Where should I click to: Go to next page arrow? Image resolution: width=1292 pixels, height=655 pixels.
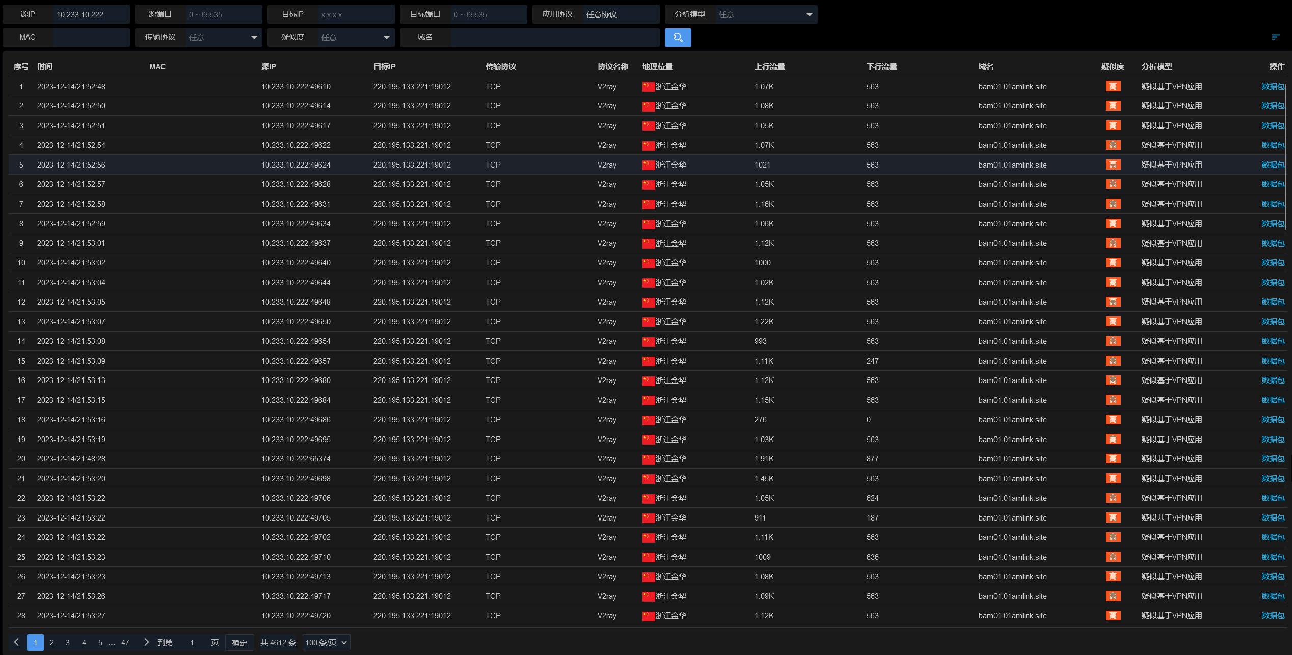click(146, 642)
